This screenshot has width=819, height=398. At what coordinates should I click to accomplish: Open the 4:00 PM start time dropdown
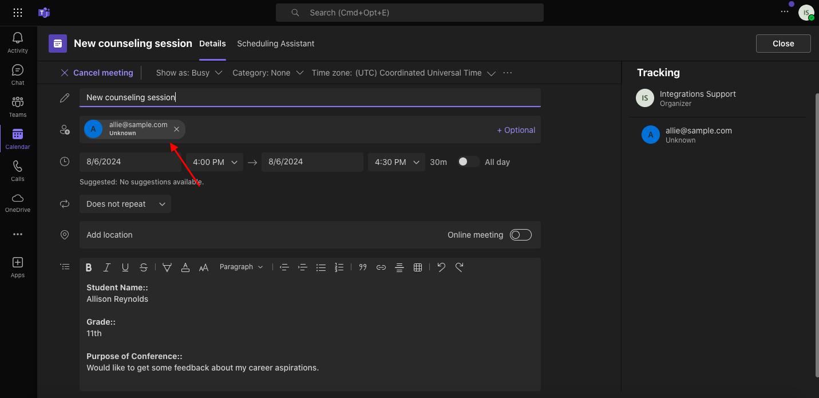pos(215,162)
